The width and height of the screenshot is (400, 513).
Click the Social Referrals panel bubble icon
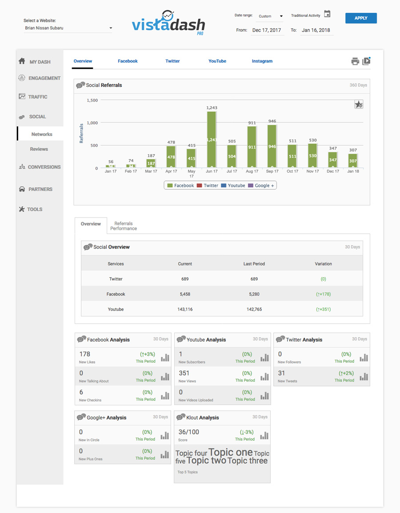[80, 85]
